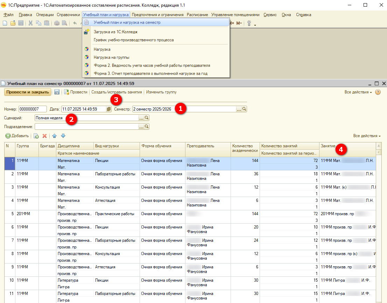Open the Операции menu
The height and width of the screenshot is (303, 387).
tap(45, 15)
